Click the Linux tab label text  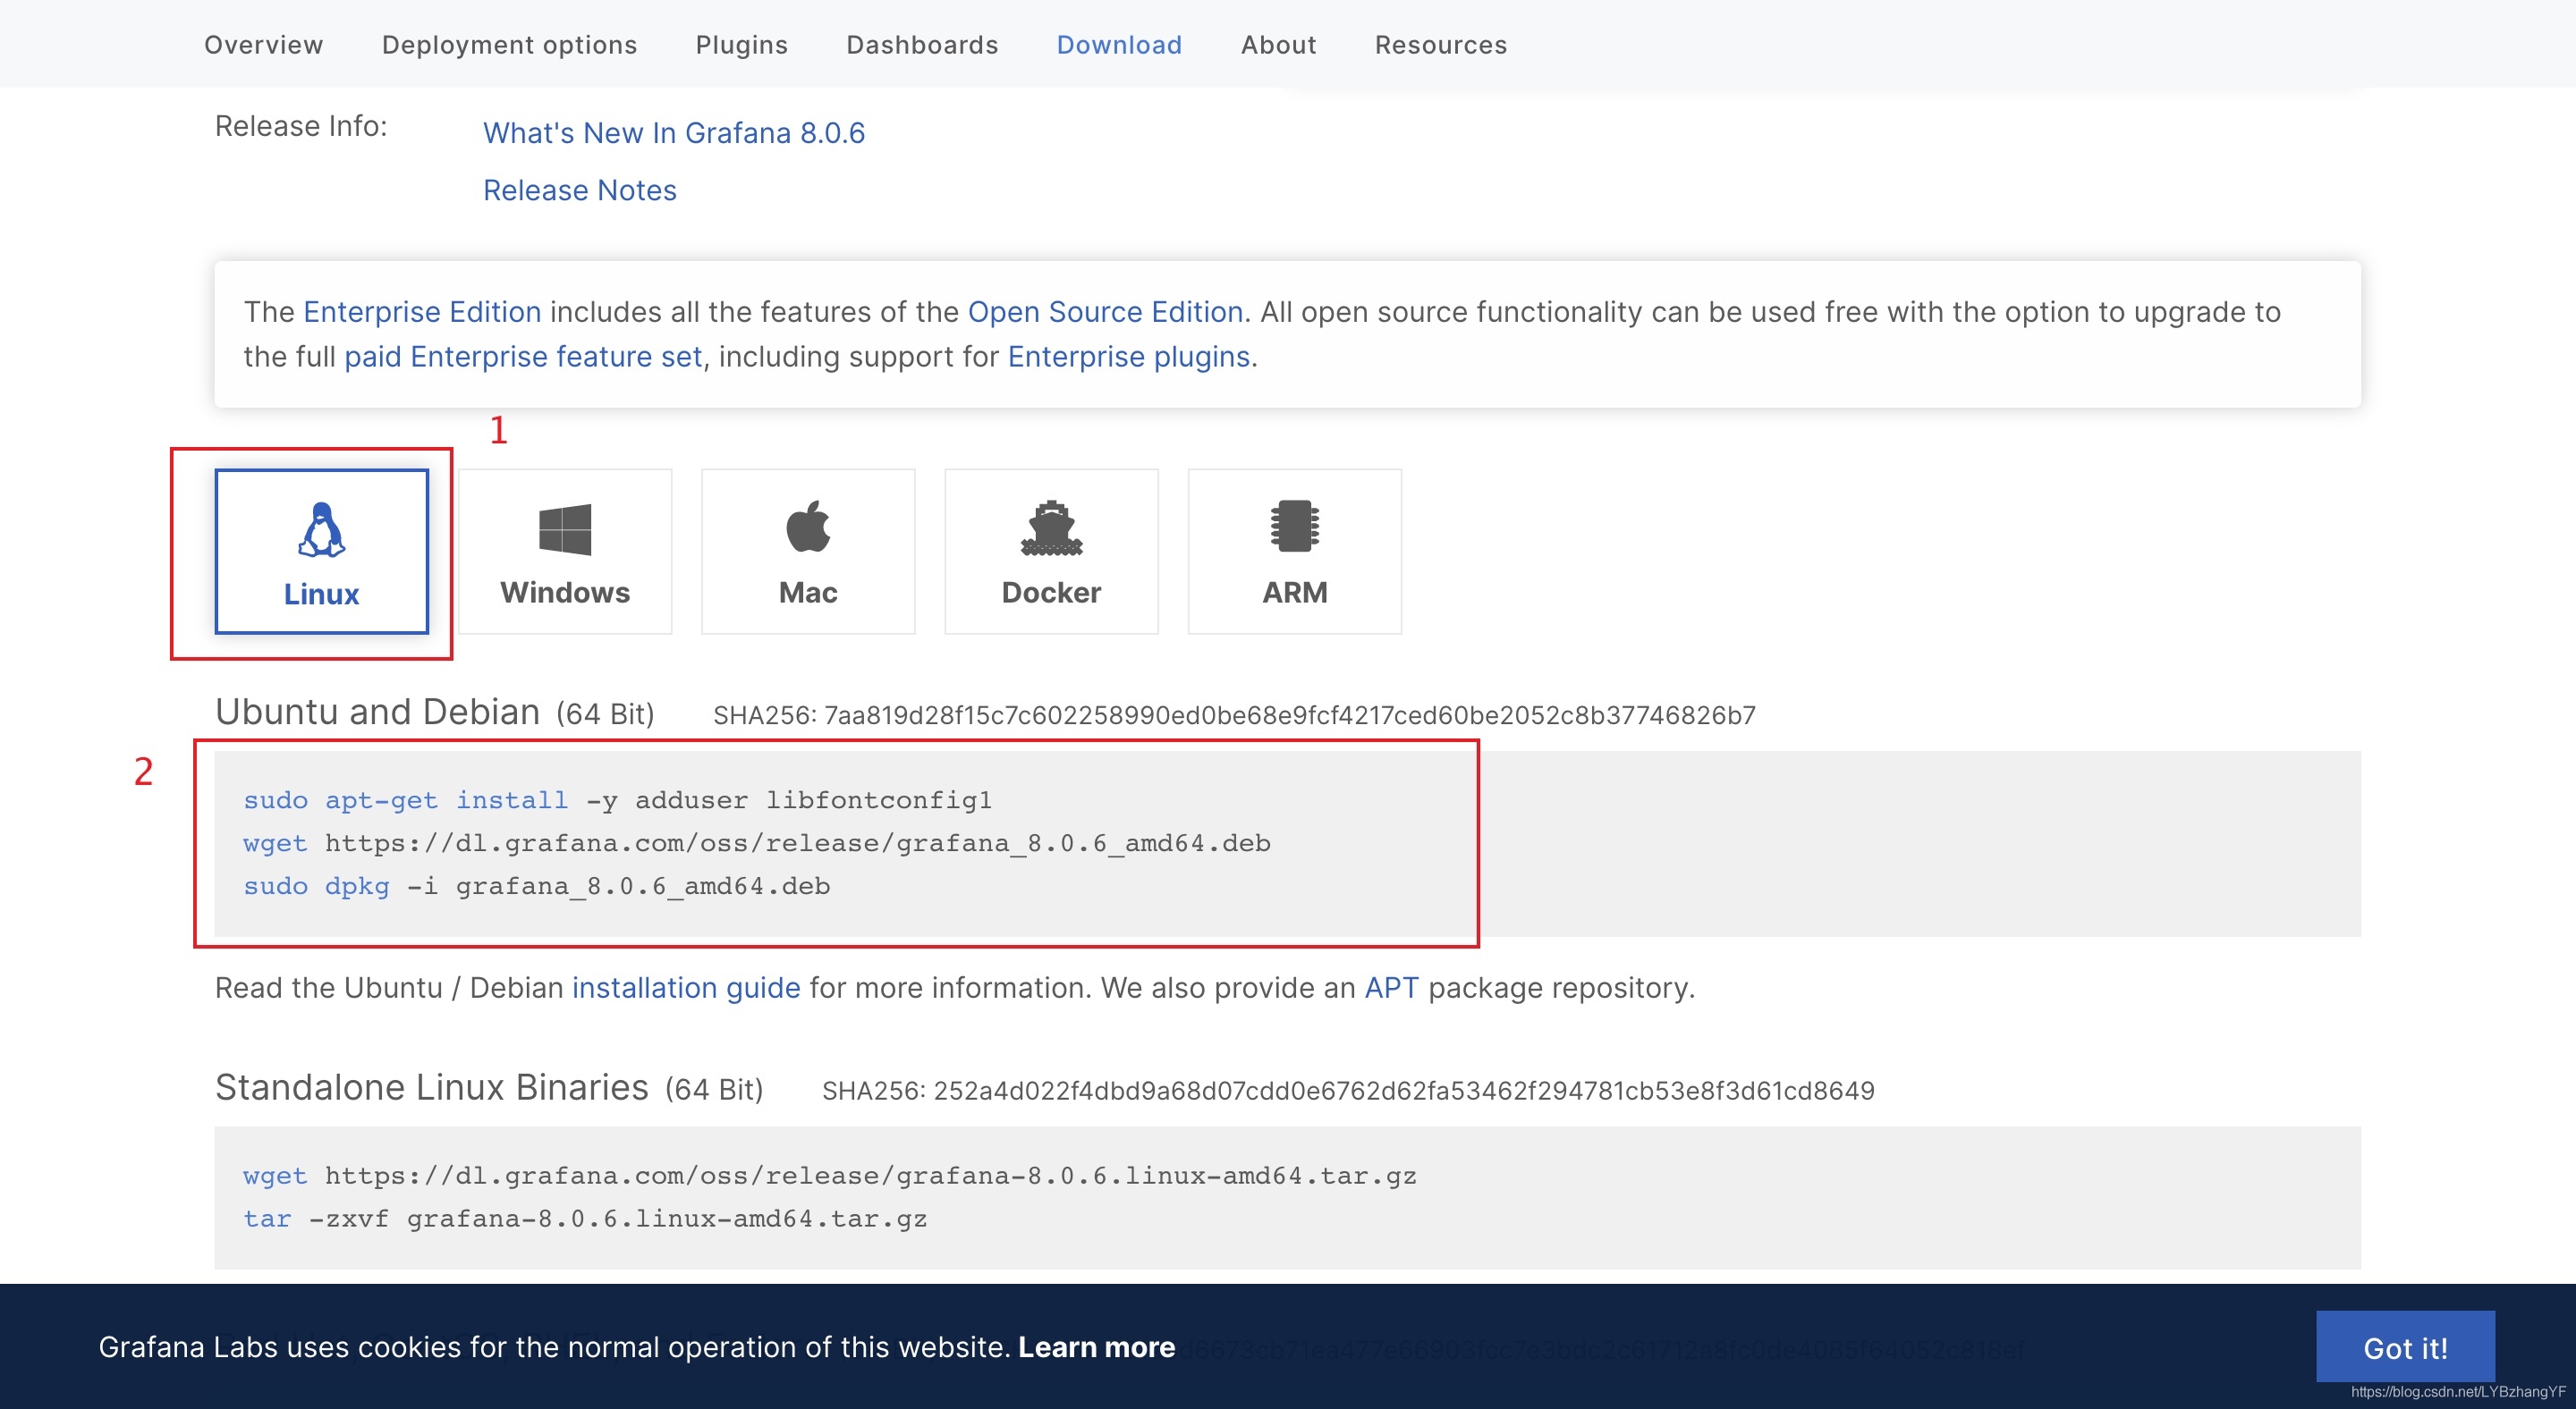tap(321, 594)
